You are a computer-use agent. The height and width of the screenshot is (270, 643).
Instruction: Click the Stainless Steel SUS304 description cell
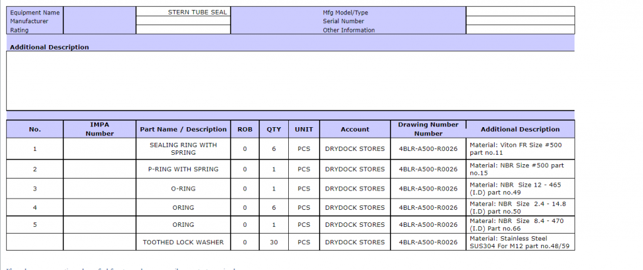(x=520, y=242)
